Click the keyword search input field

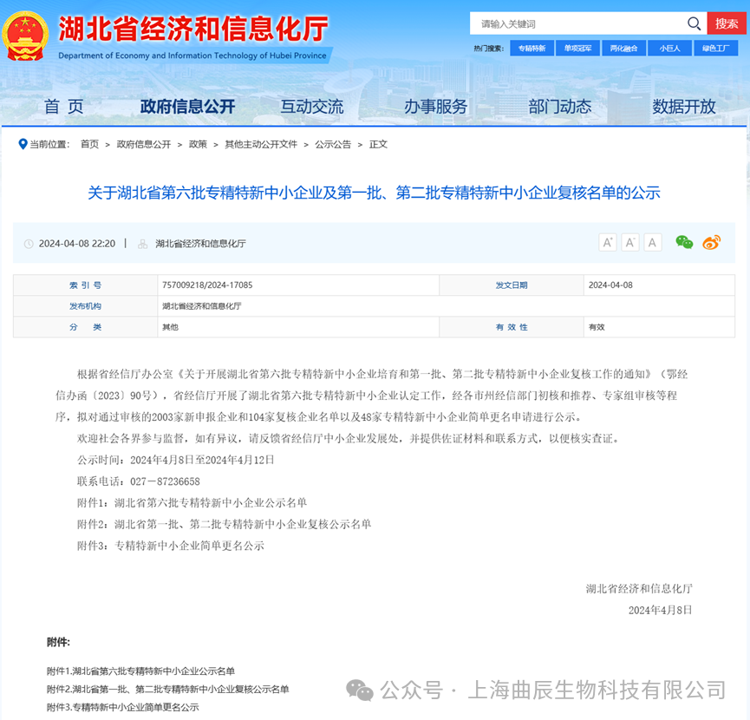tap(564, 23)
